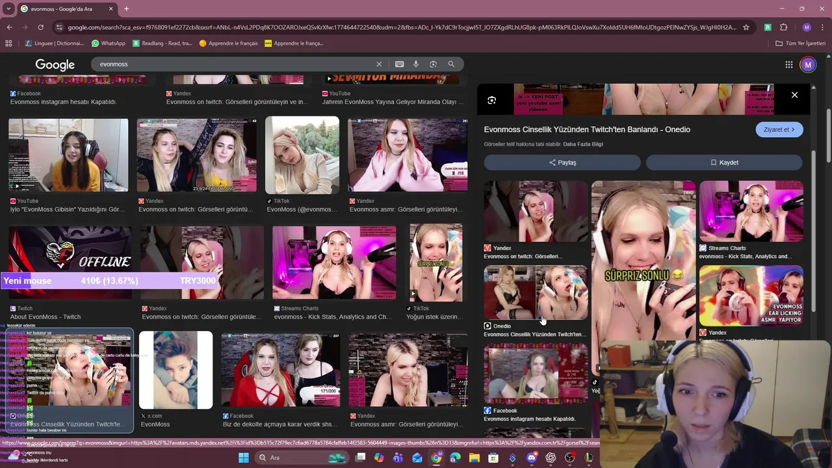Click the 'Paylaş' share button
The height and width of the screenshot is (468, 832).
562,162
